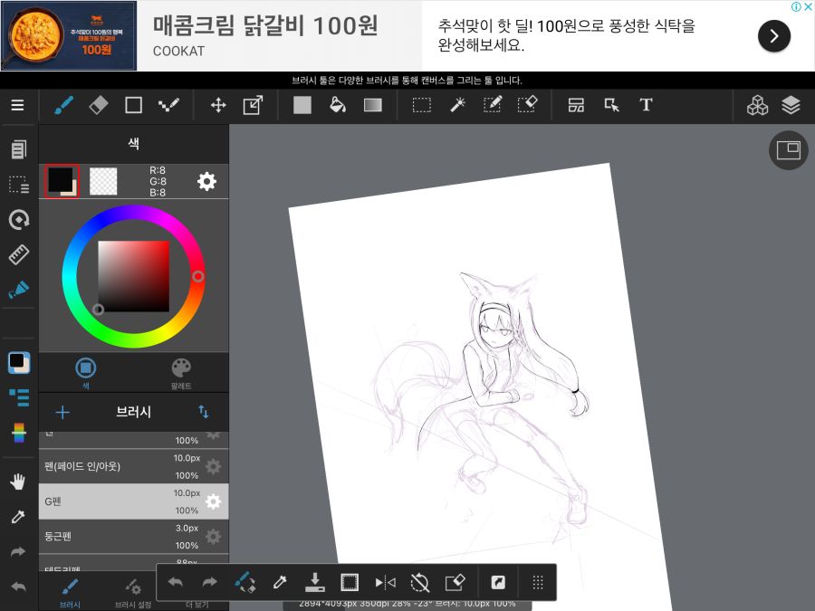This screenshot has height=611, width=815.
Task: Redo using the floating shortcut bar
Action: 210,582
